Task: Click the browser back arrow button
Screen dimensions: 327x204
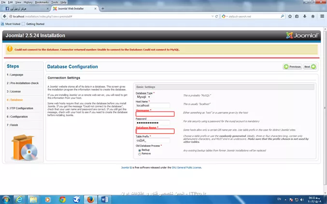Action: [x=4, y=16]
